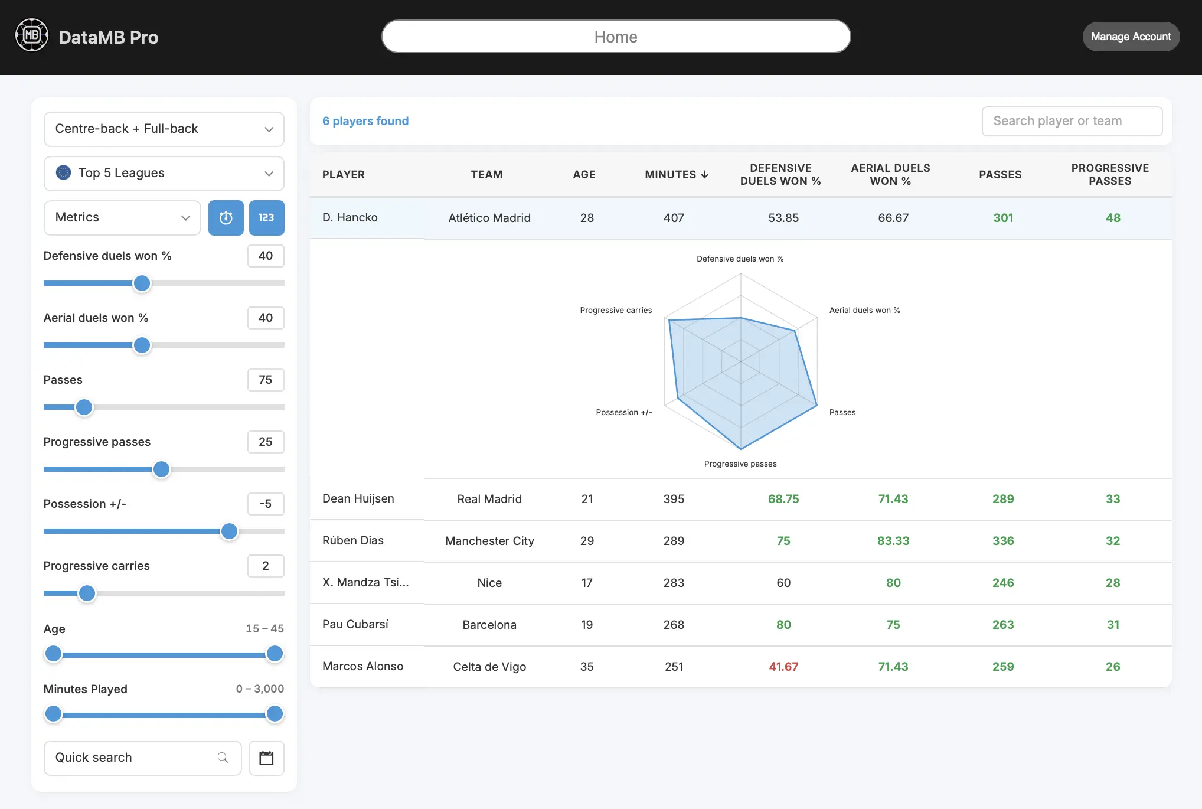Sort by the AGE column header
Image resolution: width=1202 pixels, height=809 pixels.
click(584, 175)
